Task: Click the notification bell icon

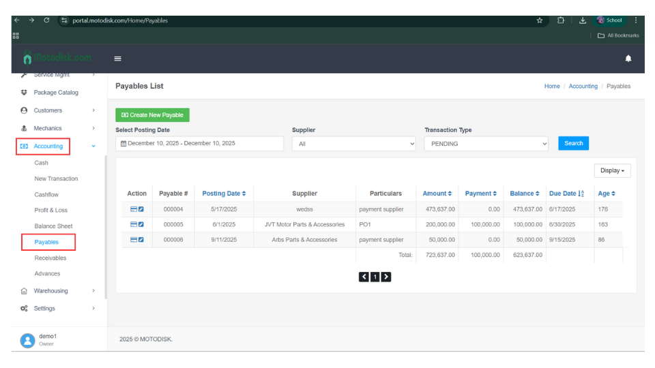Action: (x=628, y=59)
